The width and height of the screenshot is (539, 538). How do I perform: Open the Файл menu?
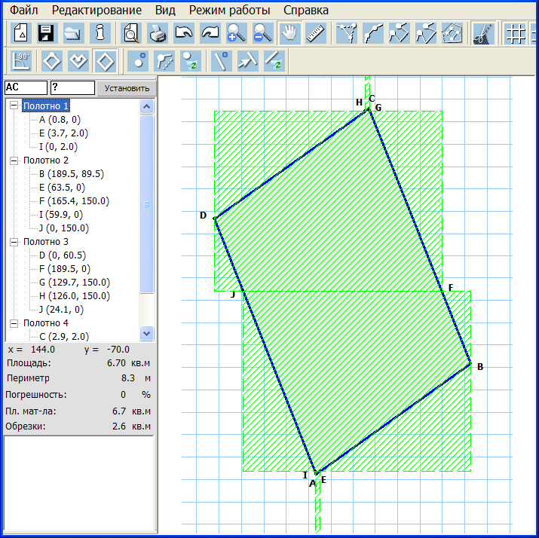(23, 11)
